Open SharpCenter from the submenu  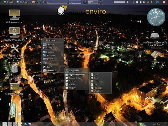77,70
